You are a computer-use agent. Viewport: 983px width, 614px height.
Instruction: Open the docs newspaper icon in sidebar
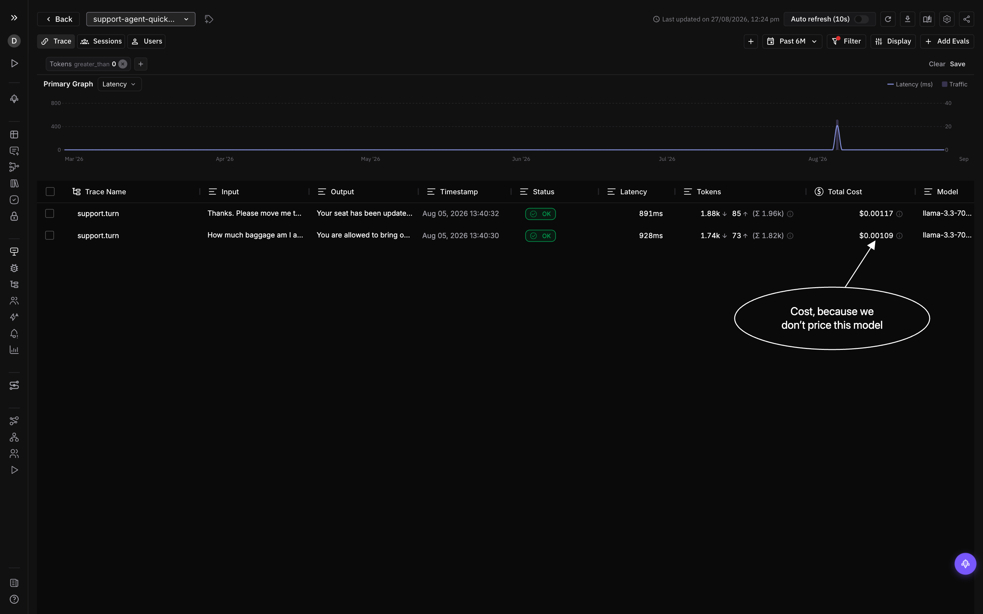tap(14, 583)
